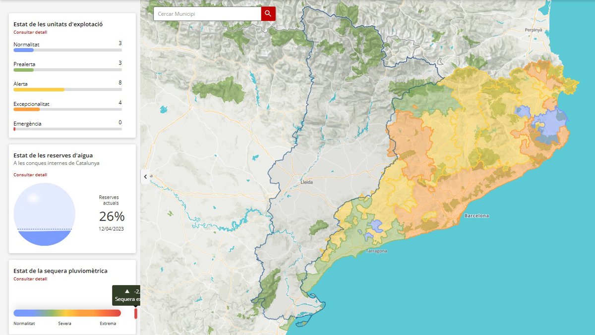
Task: Collapse the left sidebar with the chevron
Action: 145,176
